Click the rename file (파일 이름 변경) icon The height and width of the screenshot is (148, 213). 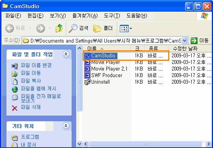pyautogui.click(x=15, y=66)
